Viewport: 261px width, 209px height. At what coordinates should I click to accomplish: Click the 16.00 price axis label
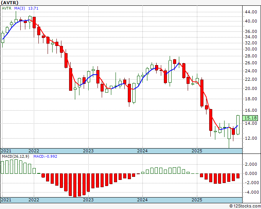tap(251, 110)
